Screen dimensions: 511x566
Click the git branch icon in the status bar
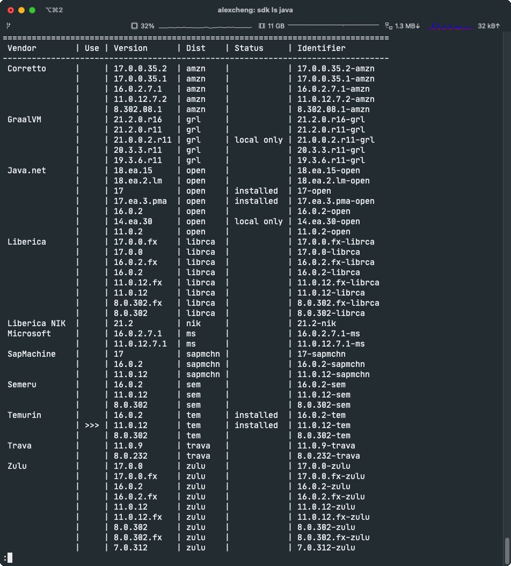(x=9, y=25)
